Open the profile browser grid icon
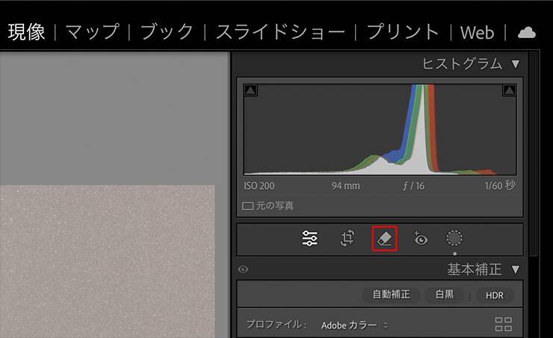553x338 pixels. [504, 325]
